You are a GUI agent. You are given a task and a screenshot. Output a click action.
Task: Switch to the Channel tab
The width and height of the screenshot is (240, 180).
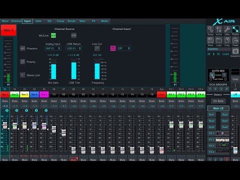[x=16, y=21]
